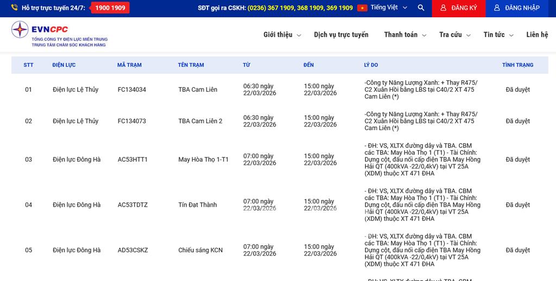Click the user icon in ĐĂNG NHẬP

497,8
